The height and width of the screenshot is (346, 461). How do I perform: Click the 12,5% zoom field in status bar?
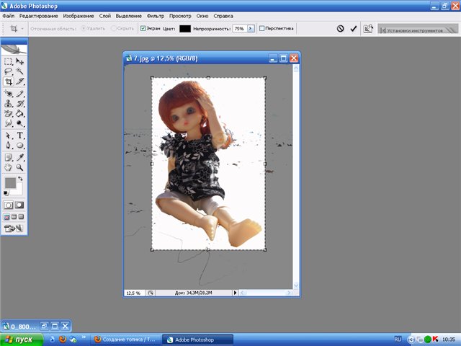coord(134,293)
